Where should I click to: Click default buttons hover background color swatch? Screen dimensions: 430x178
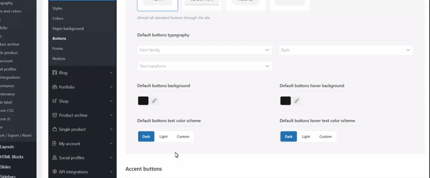pyautogui.click(x=286, y=101)
